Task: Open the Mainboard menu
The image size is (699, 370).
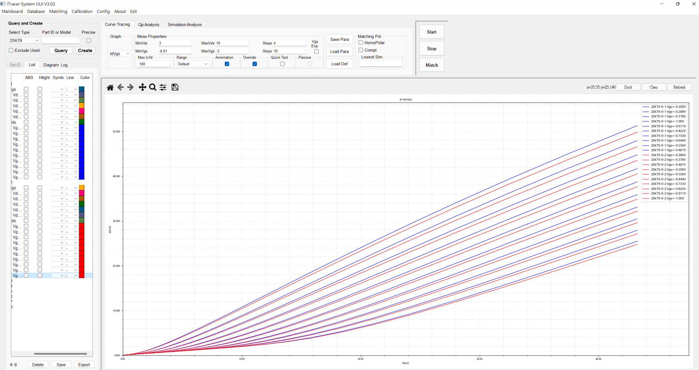Action: [x=12, y=11]
